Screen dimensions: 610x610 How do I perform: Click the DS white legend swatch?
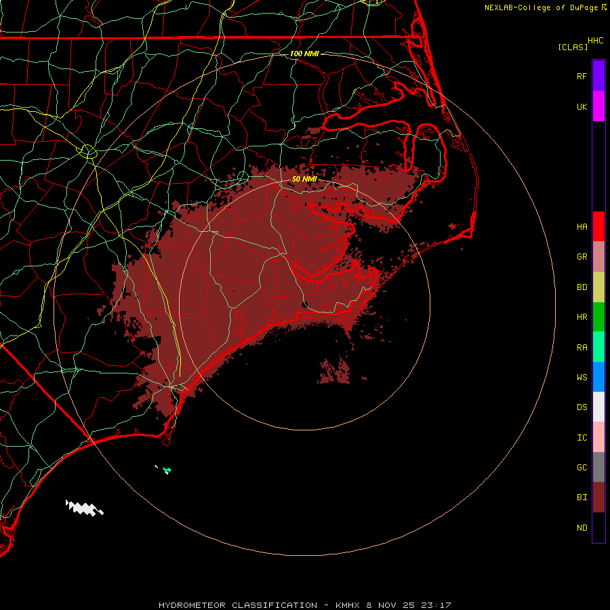tap(598, 407)
